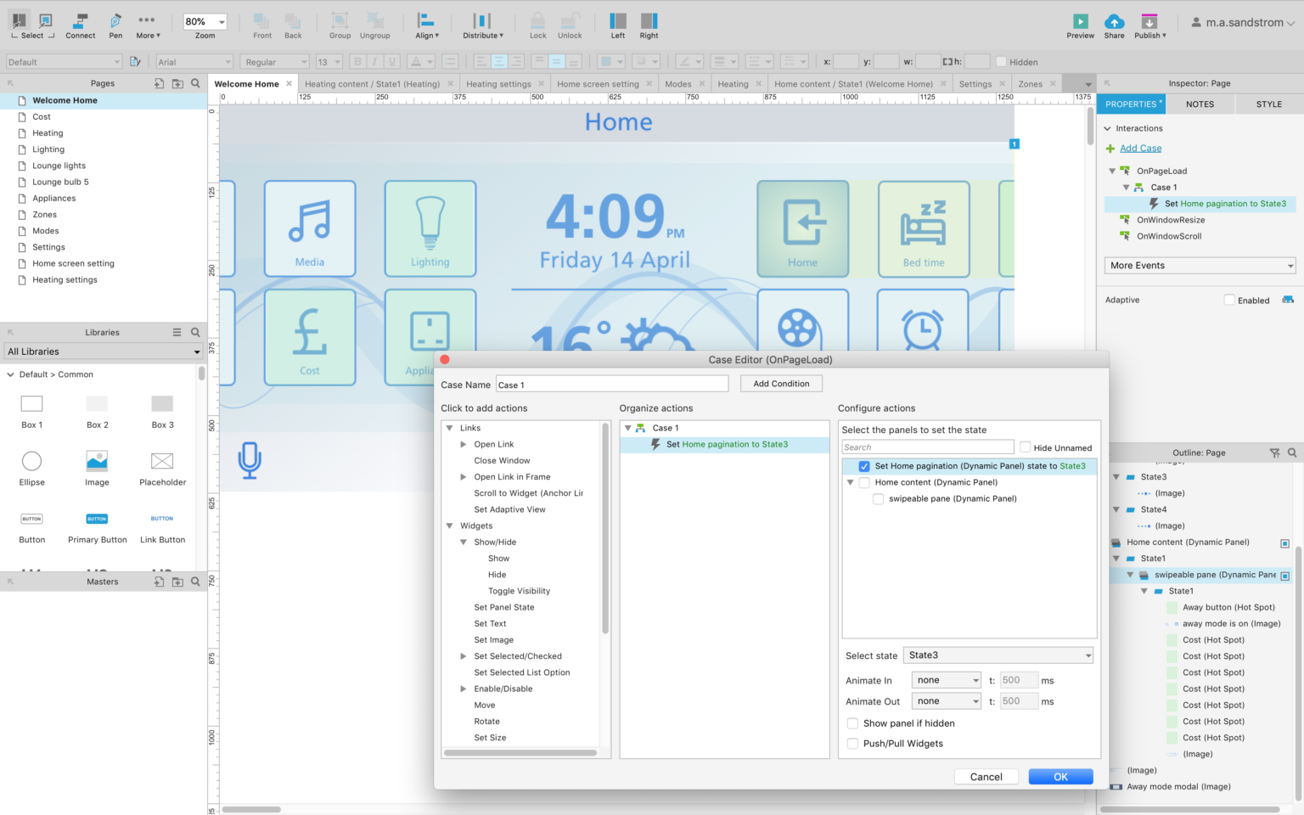Select the Bold formatting icon
The width and height of the screenshot is (1304, 815).
tap(356, 61)
